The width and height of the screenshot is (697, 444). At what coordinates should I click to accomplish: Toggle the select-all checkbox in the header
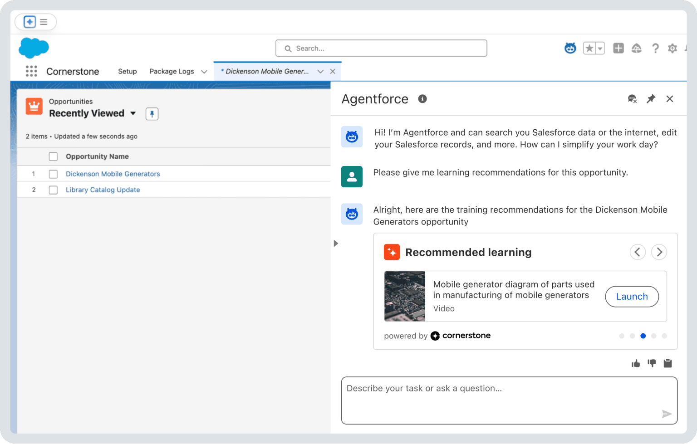(53, 156)
